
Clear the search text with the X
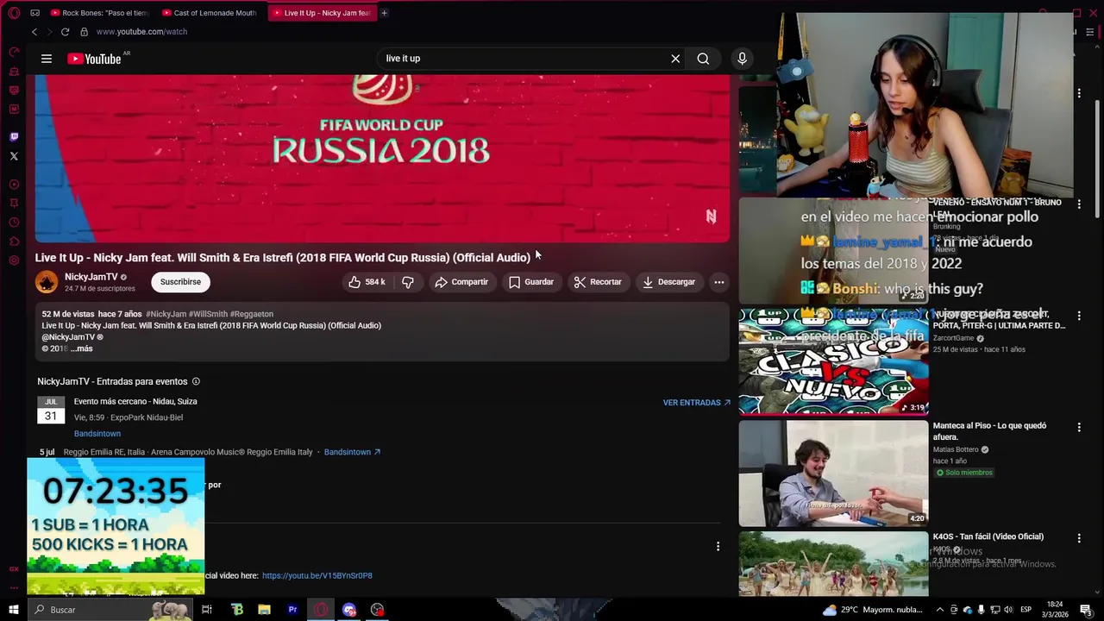tap(675, 59)
